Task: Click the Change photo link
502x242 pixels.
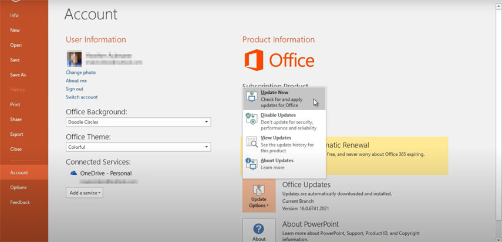Action: 80,73
